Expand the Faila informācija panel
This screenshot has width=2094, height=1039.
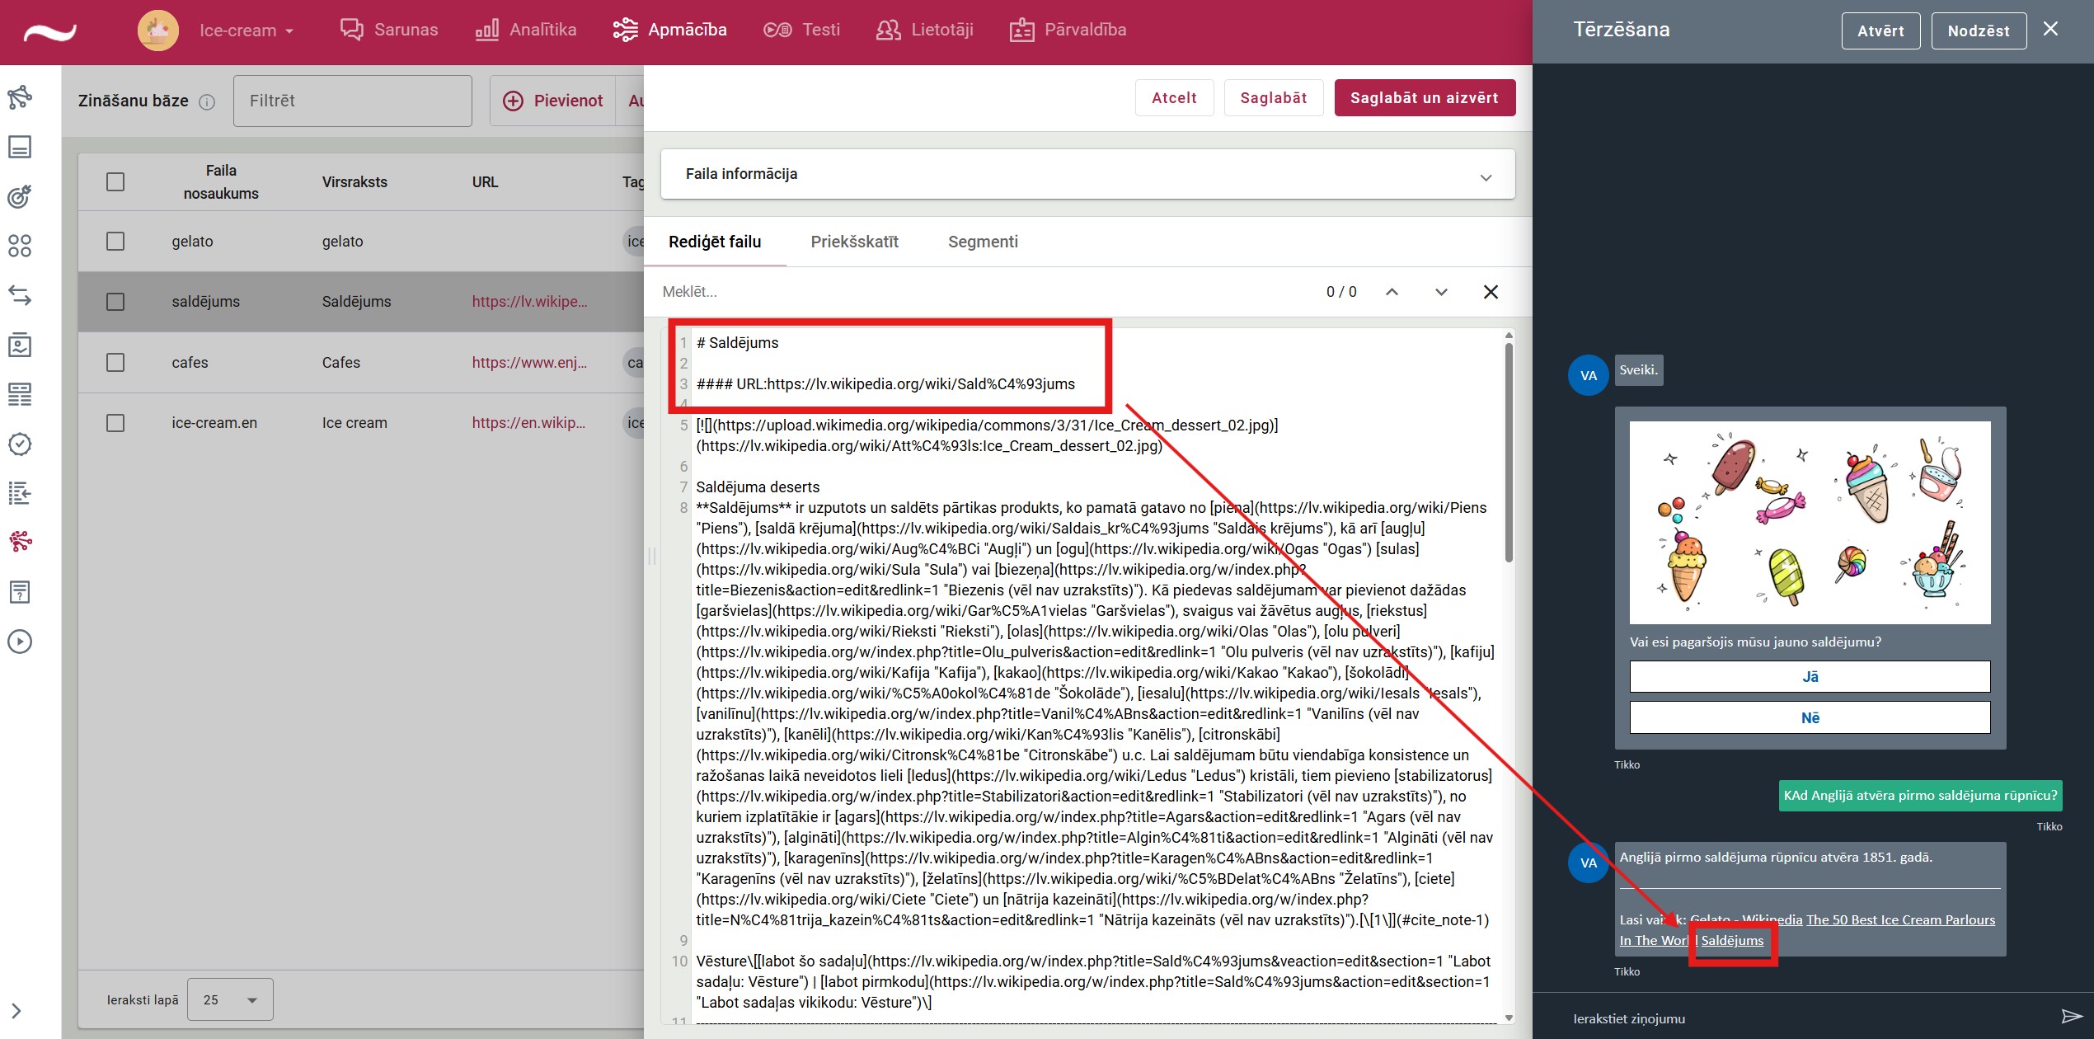1486,176
